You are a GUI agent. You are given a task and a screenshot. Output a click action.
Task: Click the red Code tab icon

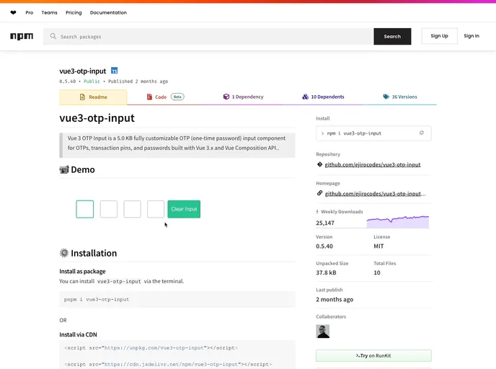[149, 97]
